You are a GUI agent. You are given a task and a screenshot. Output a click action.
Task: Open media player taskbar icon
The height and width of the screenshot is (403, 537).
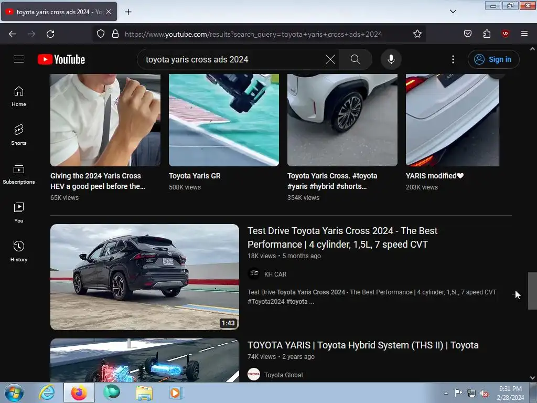point(176,393)
